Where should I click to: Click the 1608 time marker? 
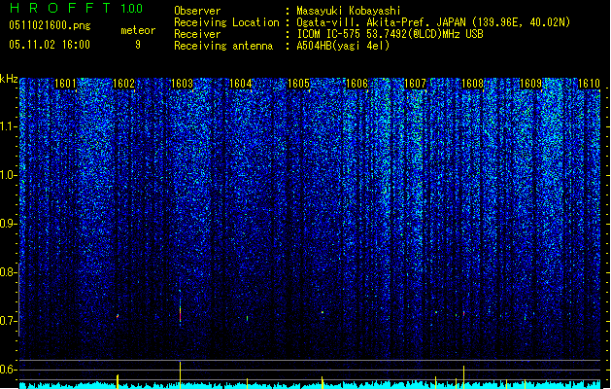coord(473,84)
